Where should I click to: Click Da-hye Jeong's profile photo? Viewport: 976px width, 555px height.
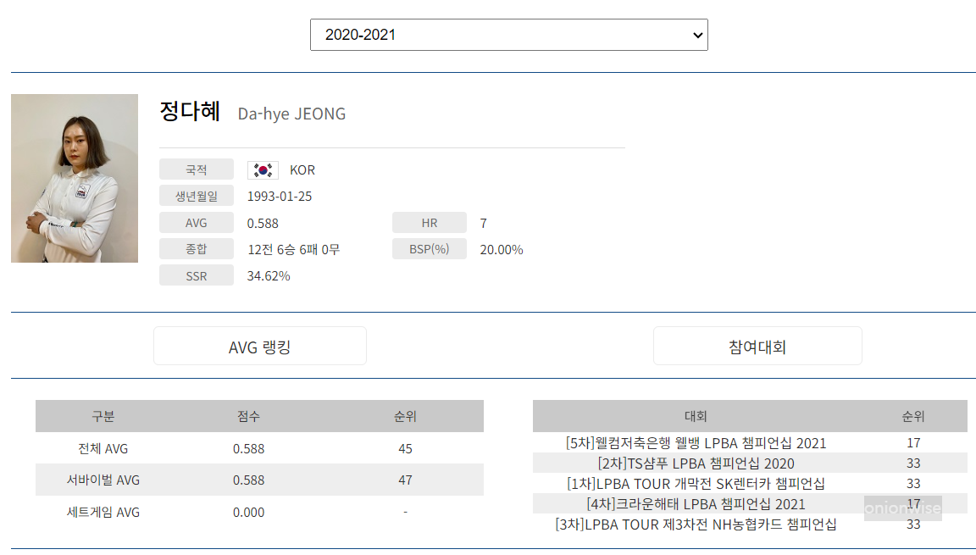click(x=75, y=177)
